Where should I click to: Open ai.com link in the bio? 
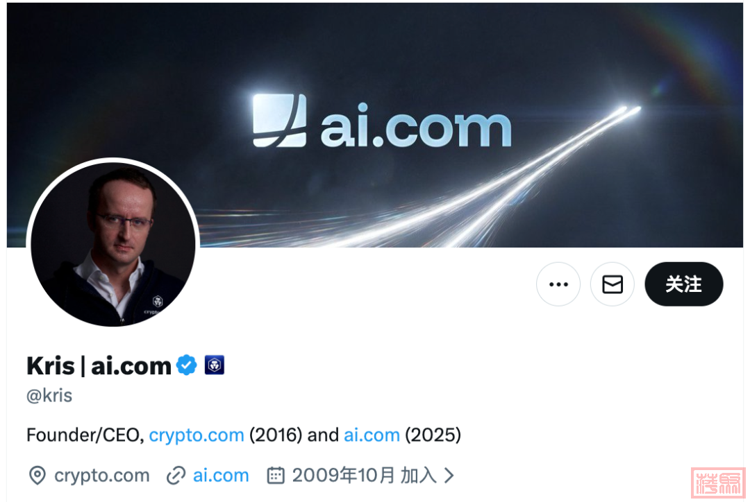[x=372, y=435]
